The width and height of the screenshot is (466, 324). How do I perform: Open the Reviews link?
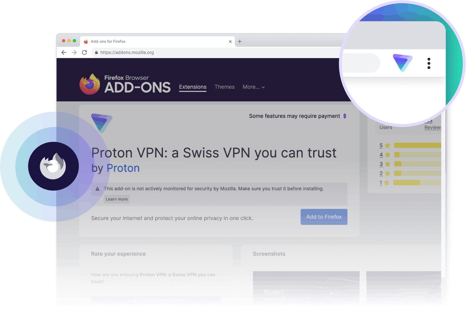pos(433,127)
